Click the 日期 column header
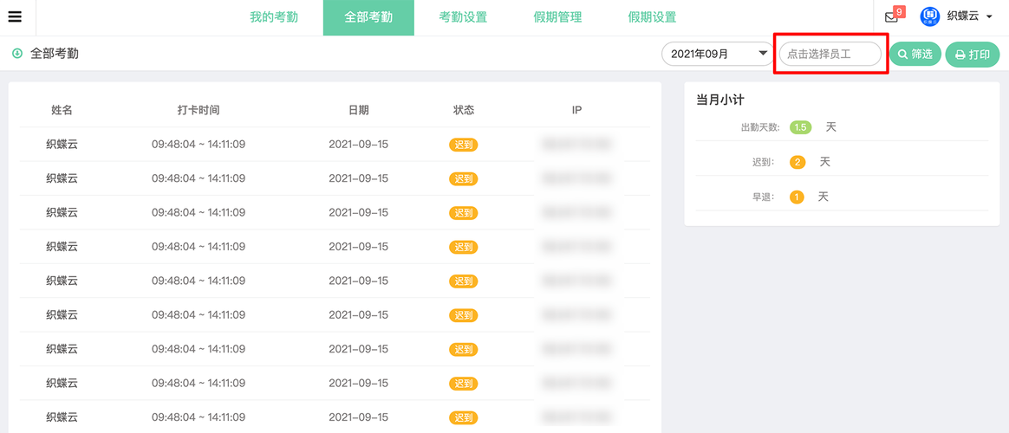This screenshot has height=433, width=1009. coord(358,110)
